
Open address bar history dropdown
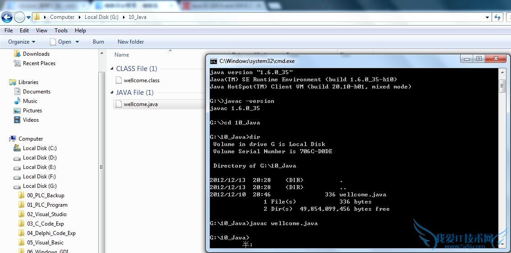point(487,17)
